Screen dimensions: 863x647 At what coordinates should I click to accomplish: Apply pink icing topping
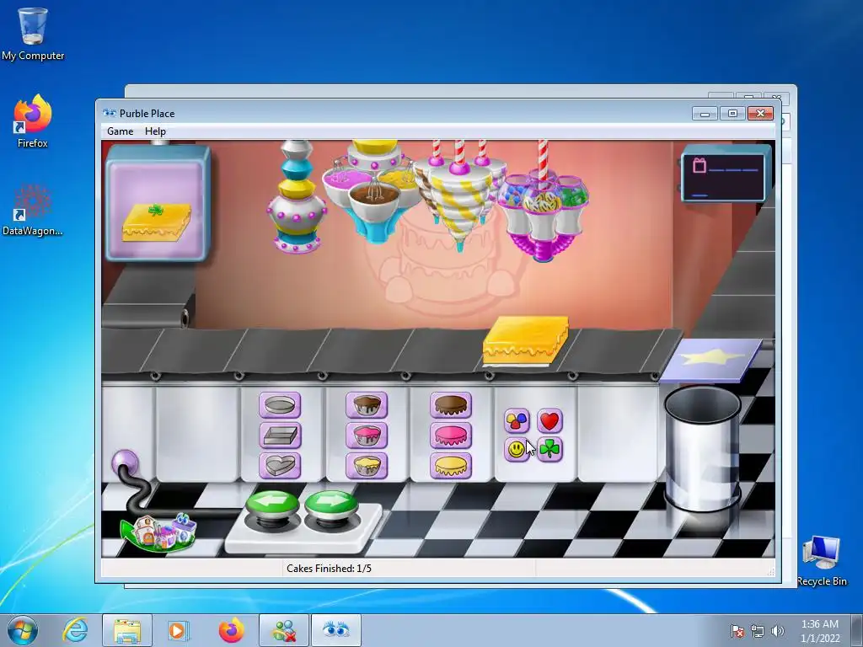[x=451, y=436]
